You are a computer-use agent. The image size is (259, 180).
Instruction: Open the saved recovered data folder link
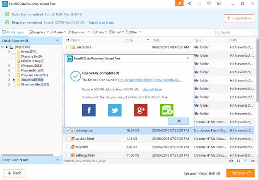point(150,80)
